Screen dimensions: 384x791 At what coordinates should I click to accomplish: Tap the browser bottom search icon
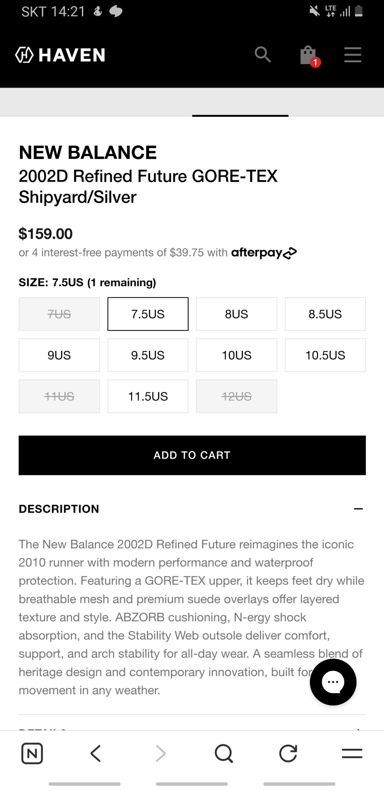223,753
